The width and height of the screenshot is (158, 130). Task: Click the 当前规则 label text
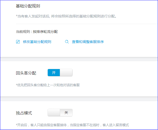click(23, 32)
